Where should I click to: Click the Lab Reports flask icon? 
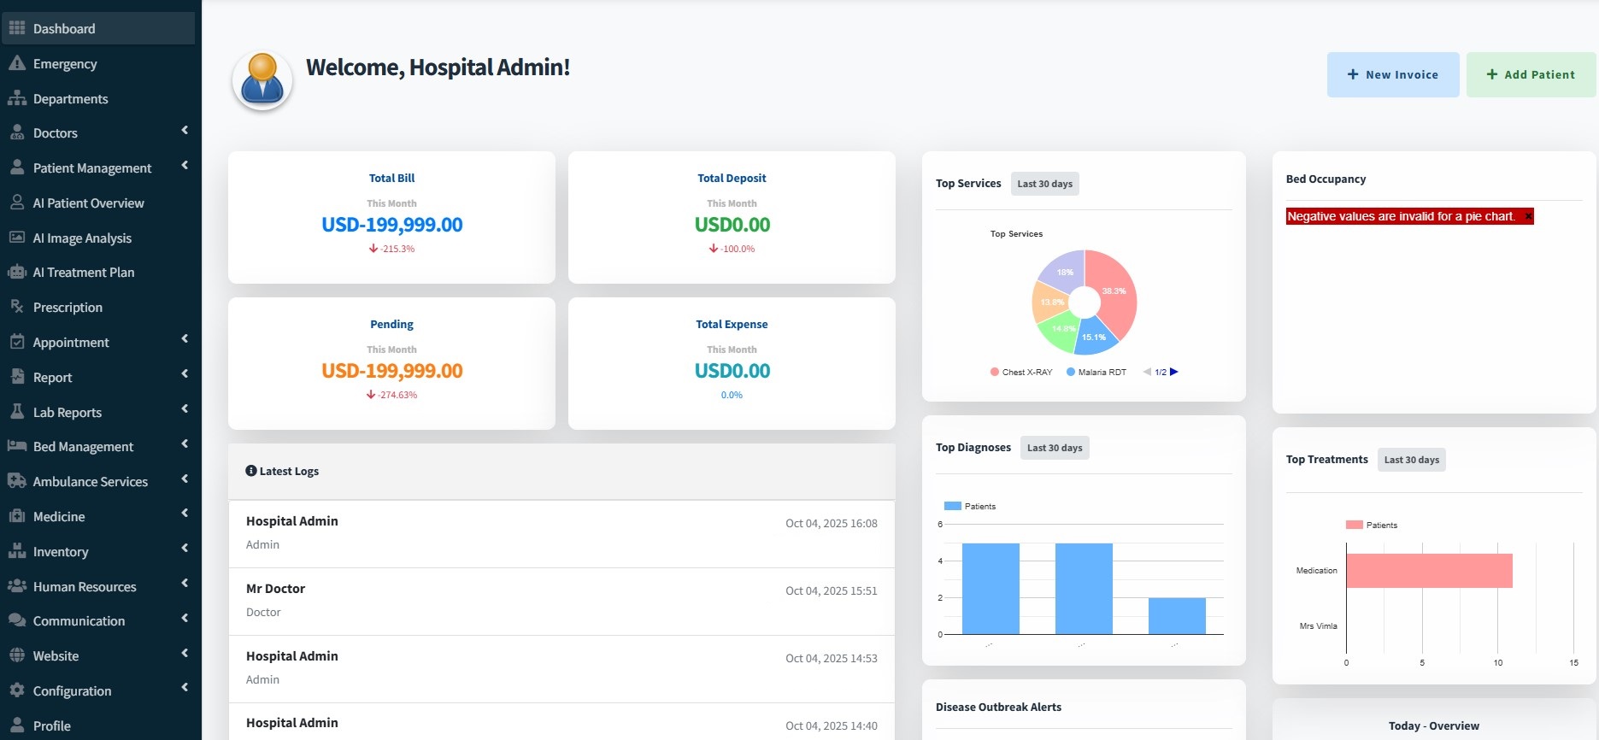point(17,412)
